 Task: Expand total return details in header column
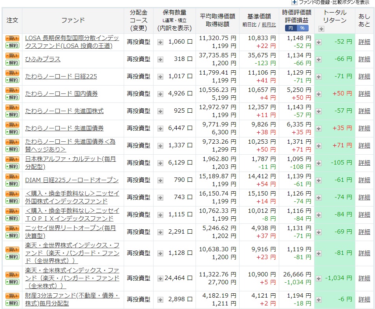(321, 29)
